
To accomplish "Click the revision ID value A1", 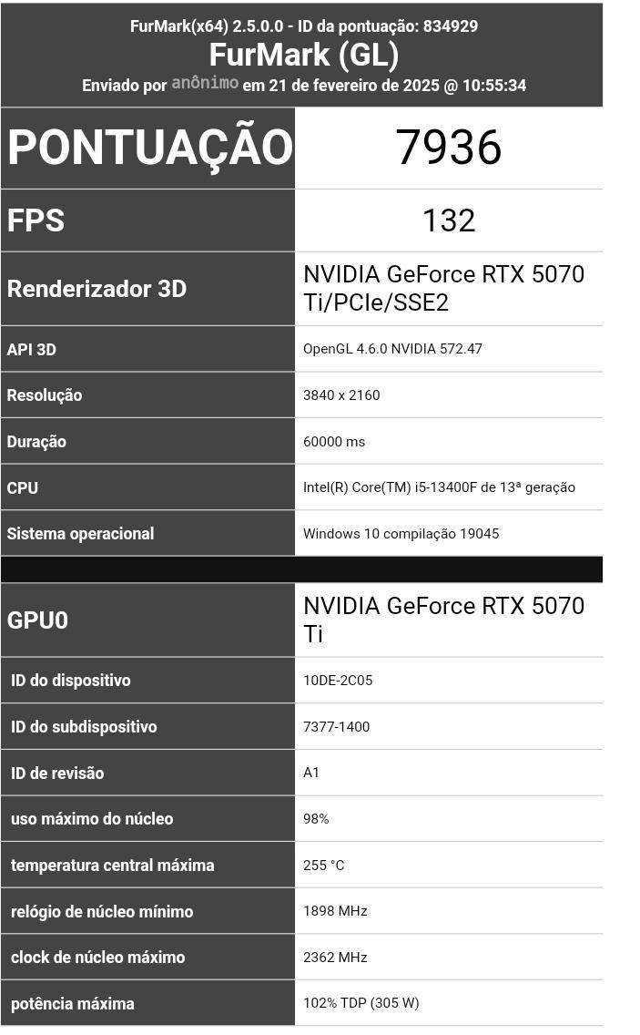I will (311, 773).
